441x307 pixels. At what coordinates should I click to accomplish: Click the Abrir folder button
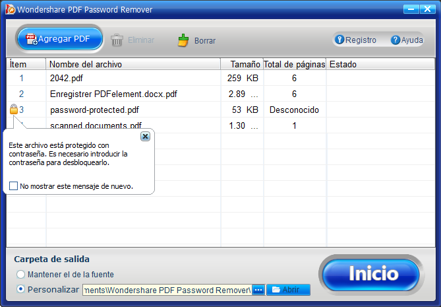(x=288, y=290)
